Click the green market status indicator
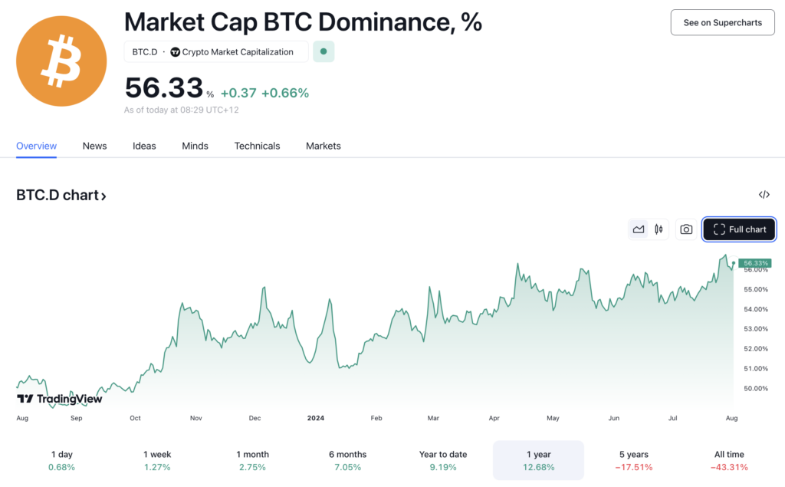 coord(324,52)
